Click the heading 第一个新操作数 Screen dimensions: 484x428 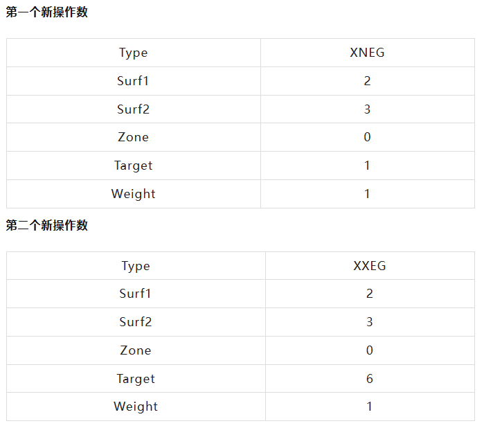47,12
